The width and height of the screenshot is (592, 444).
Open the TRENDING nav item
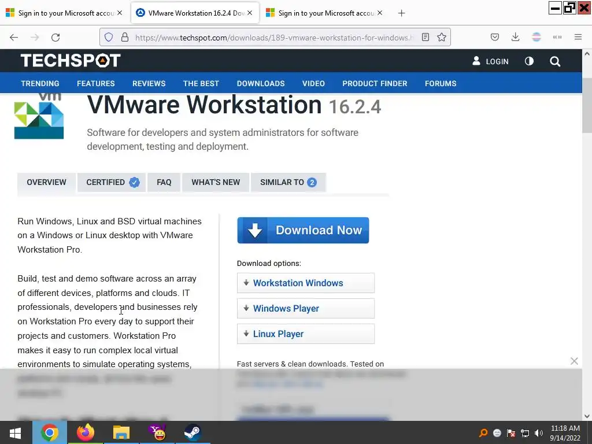tap(40, 83)
